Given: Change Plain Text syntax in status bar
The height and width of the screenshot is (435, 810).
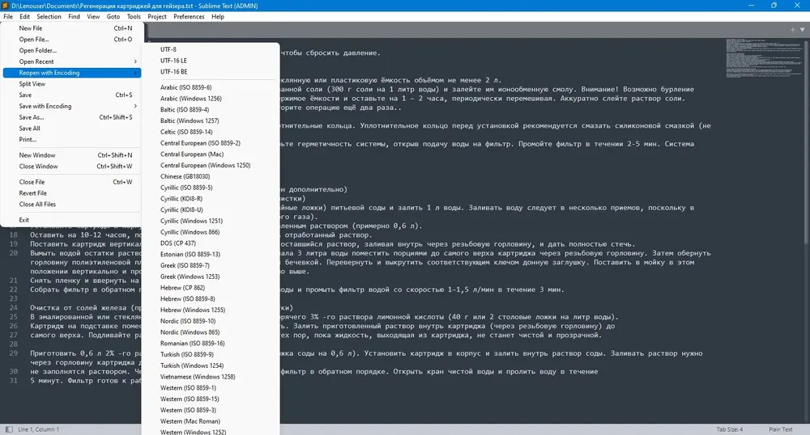Looking at the screenshot, I should [780, 429].
